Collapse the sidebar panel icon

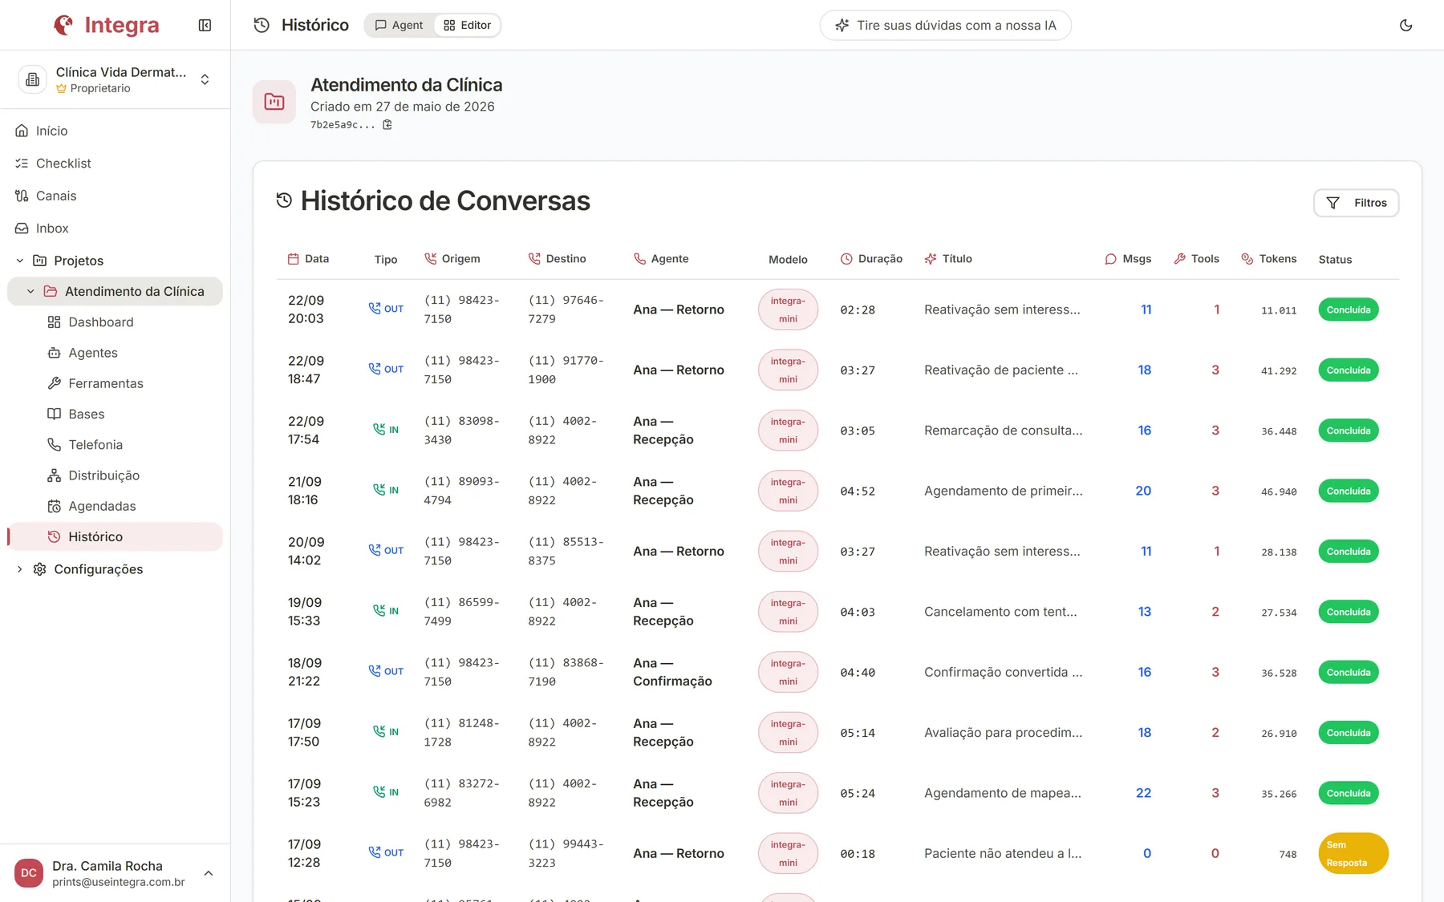(x=205, y=26)
